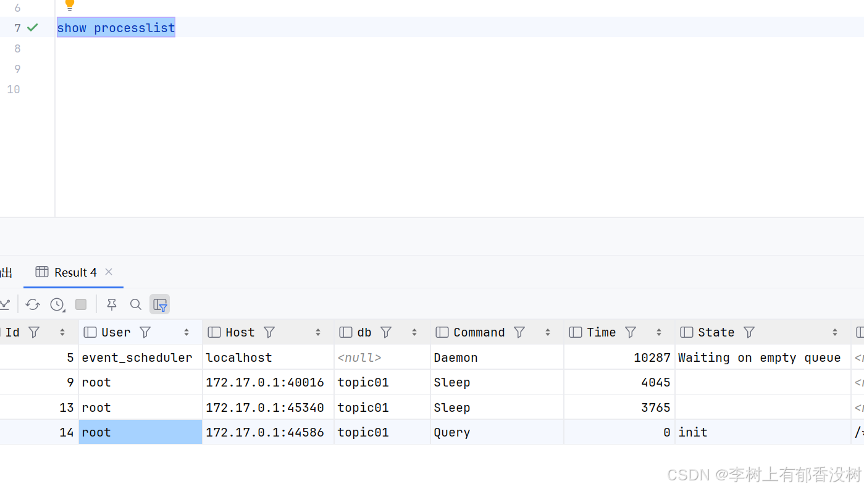Click the green checkmark on line 7

point(33,27)
